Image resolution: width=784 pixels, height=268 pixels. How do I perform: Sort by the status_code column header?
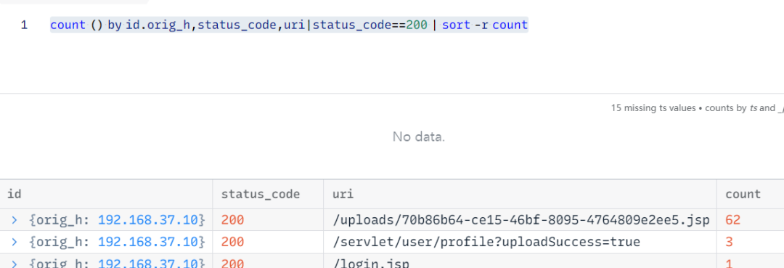coord(261,194)
